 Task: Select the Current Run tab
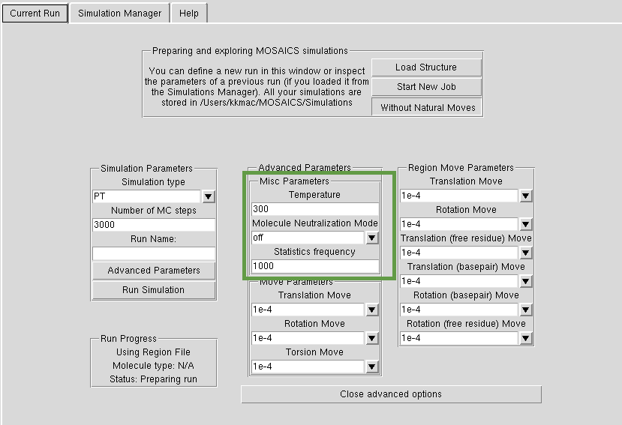pyautogui.click(x=35, y=13)
